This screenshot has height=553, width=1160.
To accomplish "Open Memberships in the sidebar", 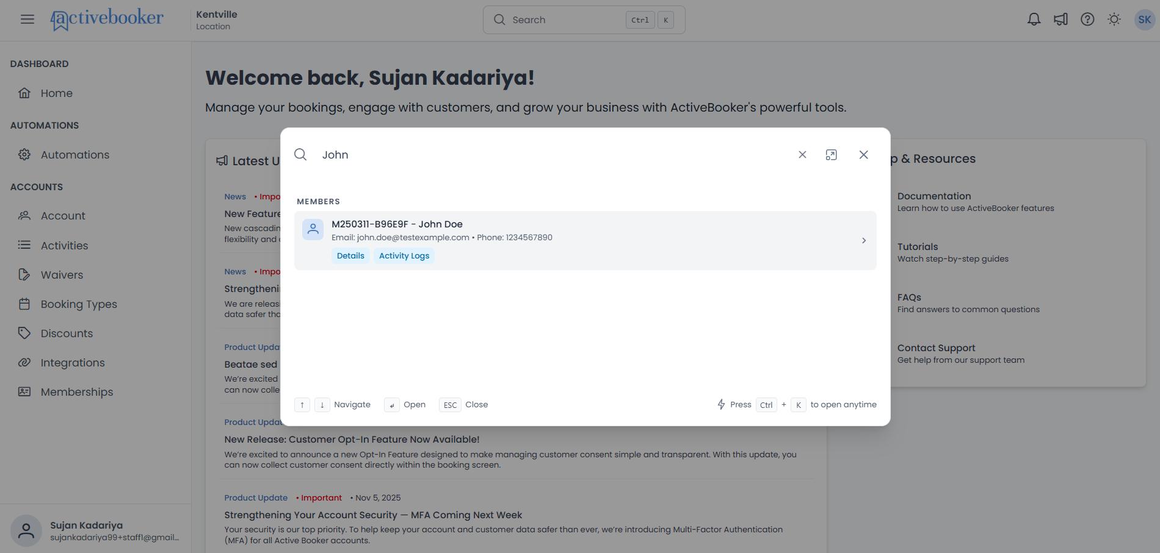I will (77, 392).
